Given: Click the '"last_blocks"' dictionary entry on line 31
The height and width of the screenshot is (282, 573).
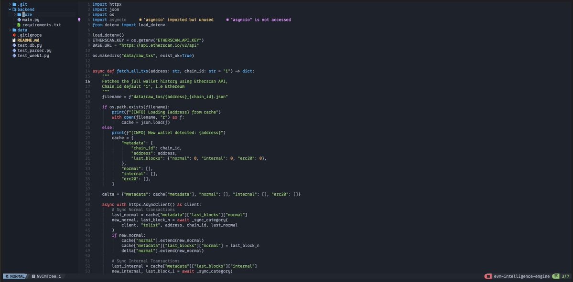Looking at the screenshot, I should [x=199, y=158].
